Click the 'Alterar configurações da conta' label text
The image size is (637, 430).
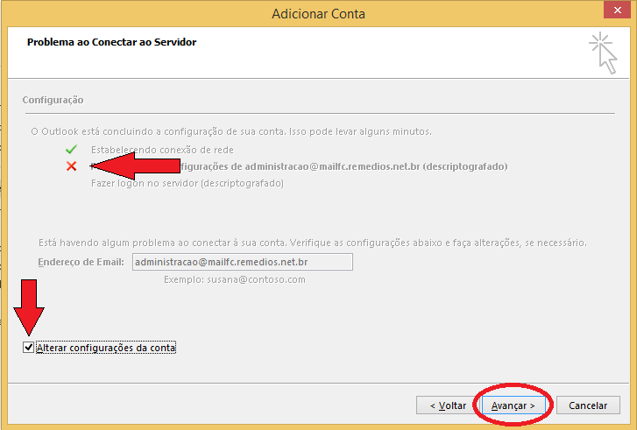[106, 348]
